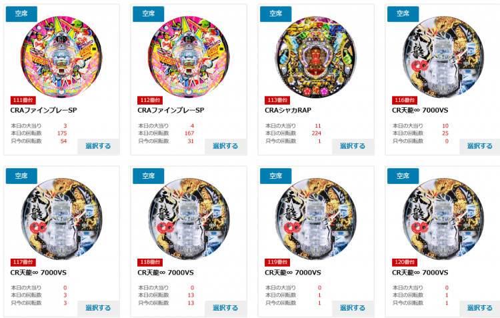500x318 pixels.
Task: Open the CRAシャカRAP machine 113 image
Action: 316,57
